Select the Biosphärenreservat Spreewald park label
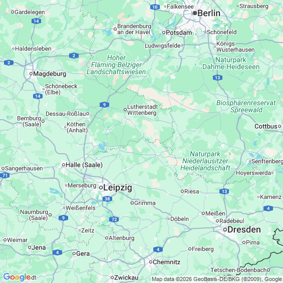 click(246, 106)
